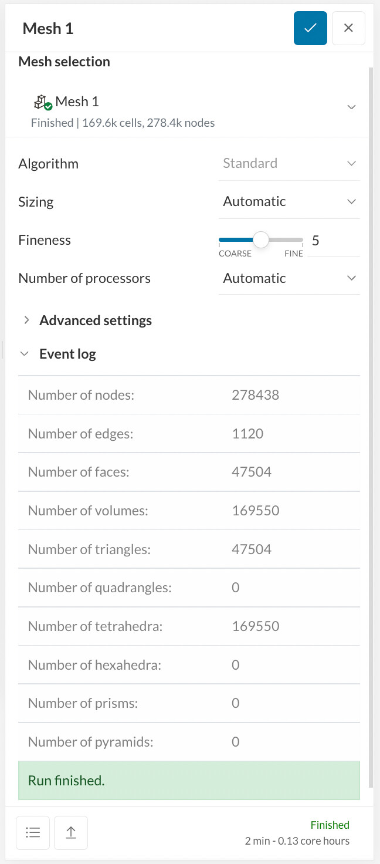Open the mesh log list icon
Image resolution: width=380 pixels, height=864 pixels.
[33, 832]
